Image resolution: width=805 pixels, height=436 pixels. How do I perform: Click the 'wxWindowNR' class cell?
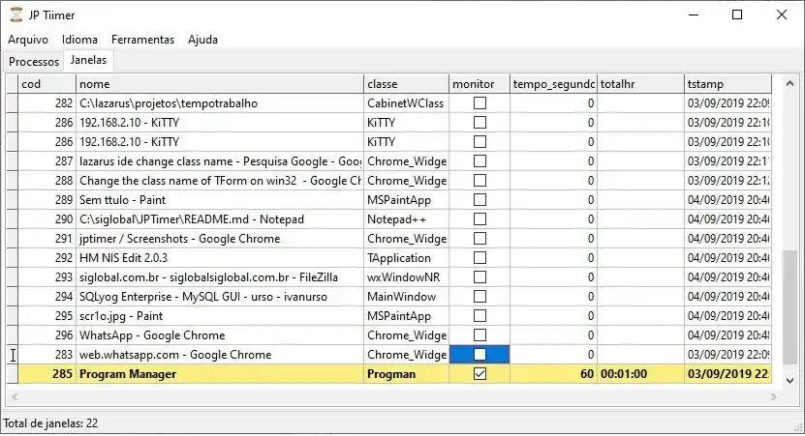(406, 277)
